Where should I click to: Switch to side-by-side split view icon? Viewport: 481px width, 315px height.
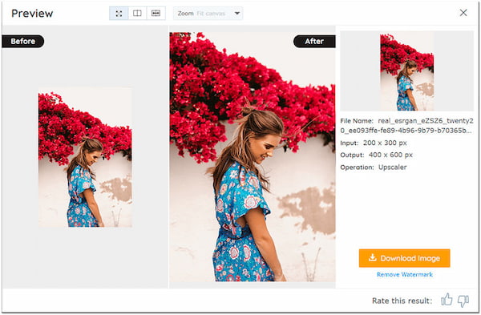pos(137,14)
